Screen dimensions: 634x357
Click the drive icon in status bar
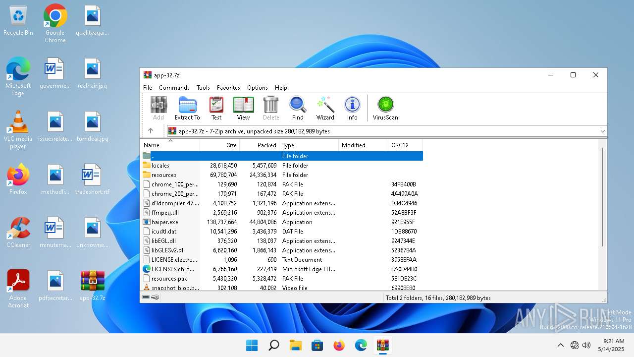click(146, 297)
